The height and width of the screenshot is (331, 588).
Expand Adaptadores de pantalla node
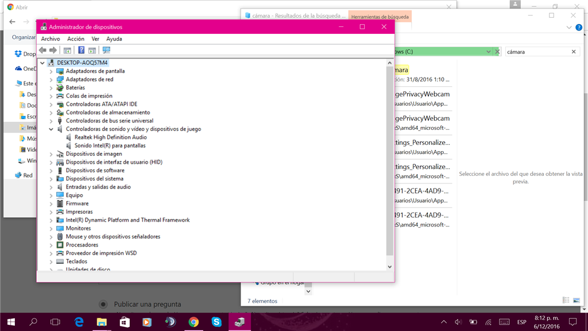(x=51, y=71)
